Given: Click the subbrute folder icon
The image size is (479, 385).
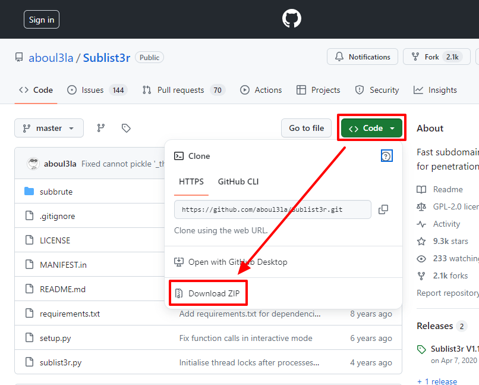Looking at the screenshot, I should 29,192.
